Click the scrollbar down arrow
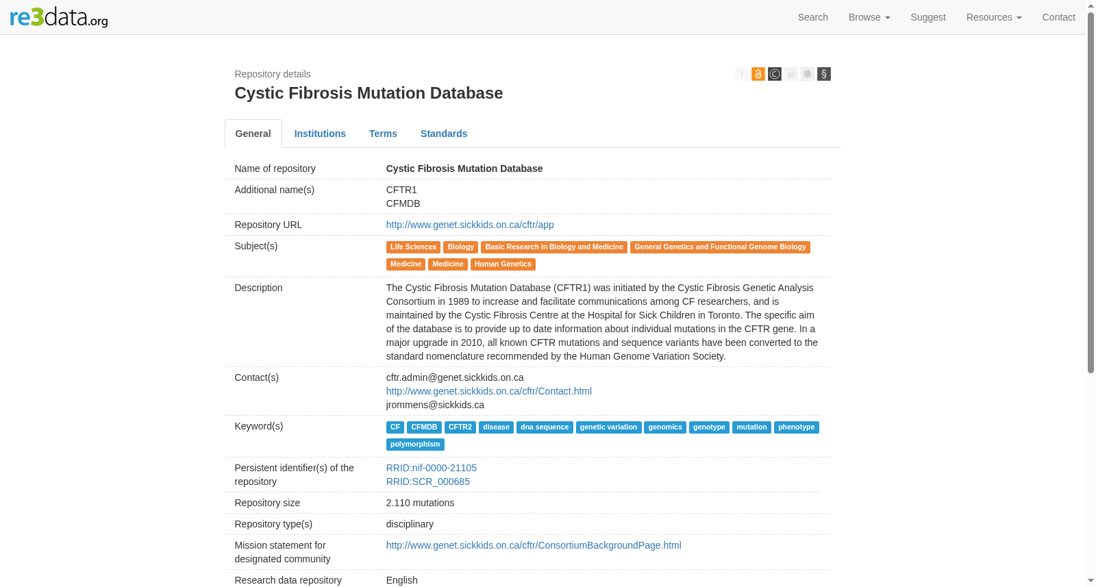The height and width of the screenshot is (587, 1096). (1091, 582)
